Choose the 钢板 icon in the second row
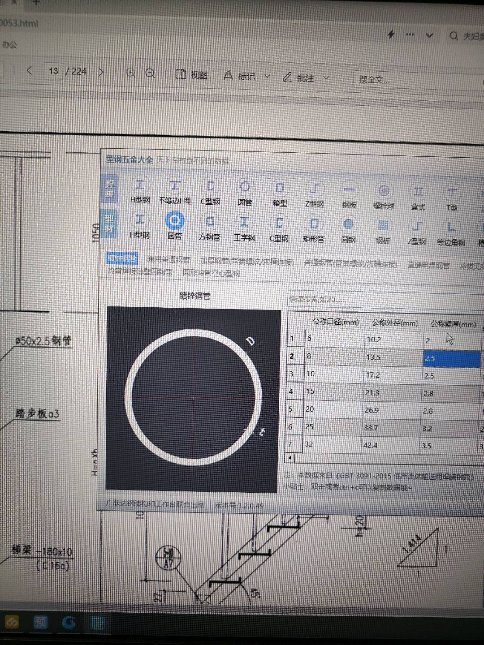 tap(382, 233)
